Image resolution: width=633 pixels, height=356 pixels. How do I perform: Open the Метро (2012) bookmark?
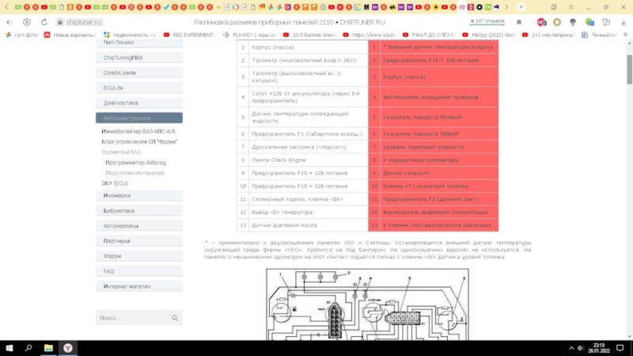point(489,35)
